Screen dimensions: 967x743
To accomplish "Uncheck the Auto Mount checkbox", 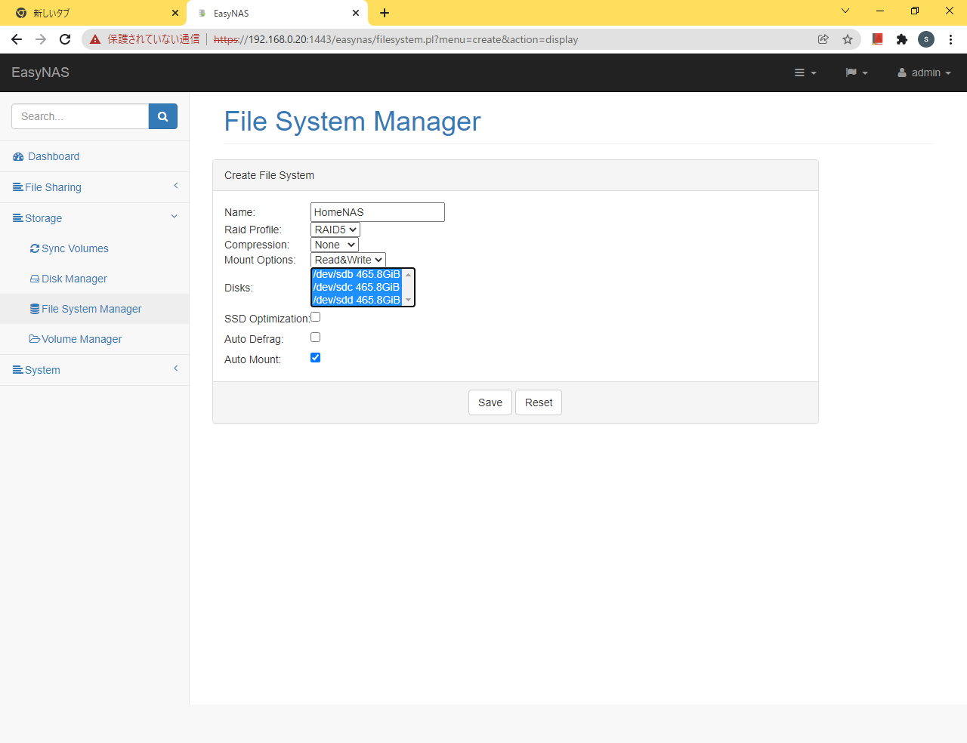I will [316, 358].
